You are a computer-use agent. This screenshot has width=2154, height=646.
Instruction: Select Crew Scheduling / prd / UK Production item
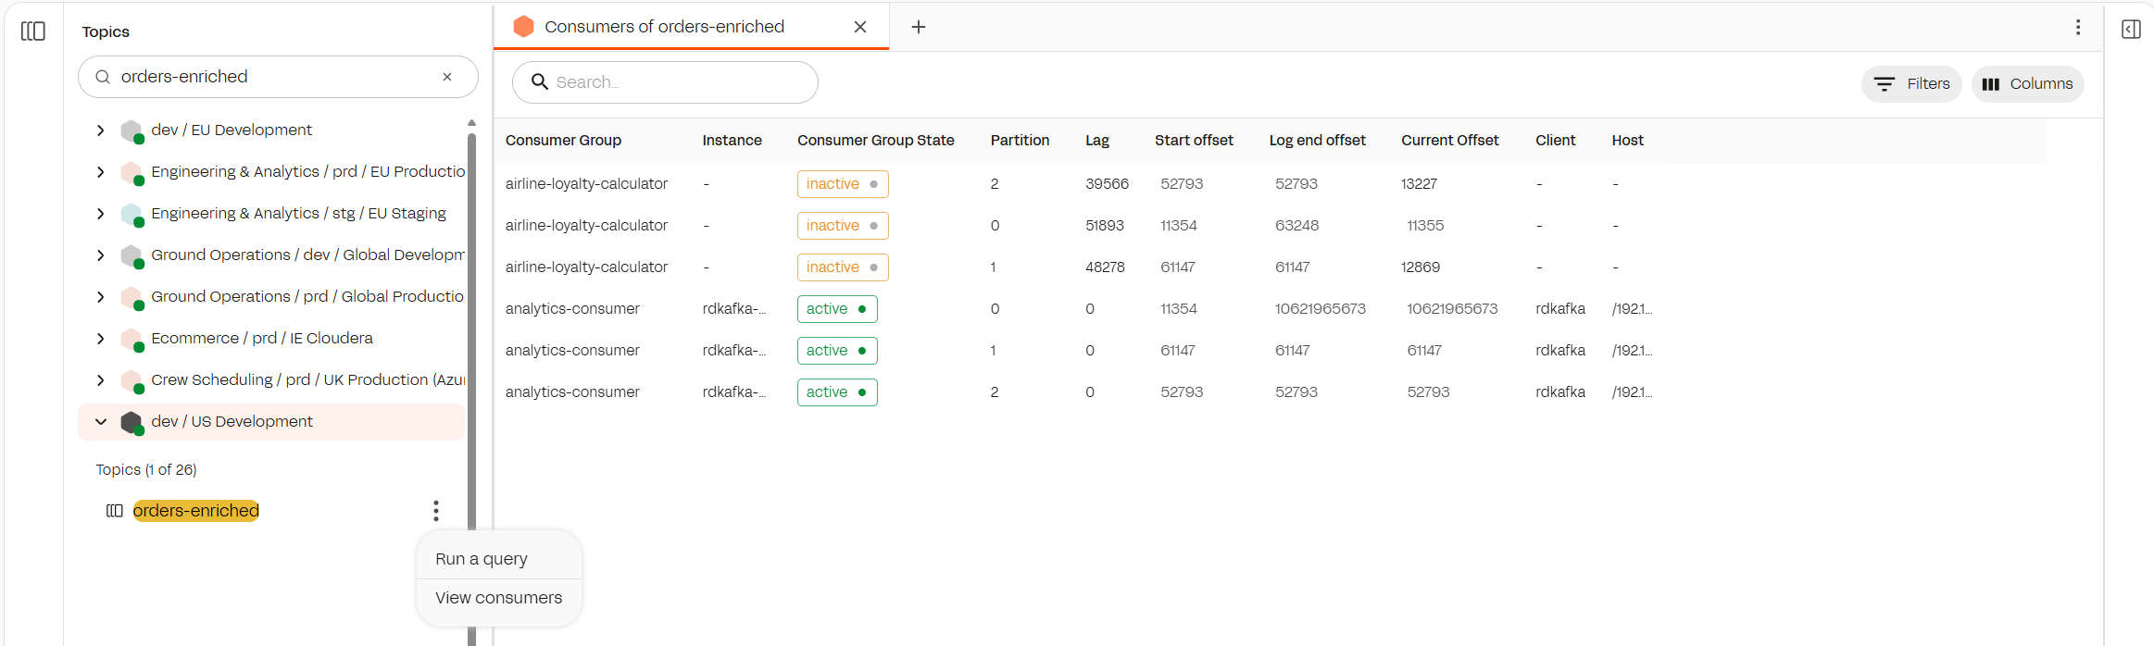coord(307,380)
